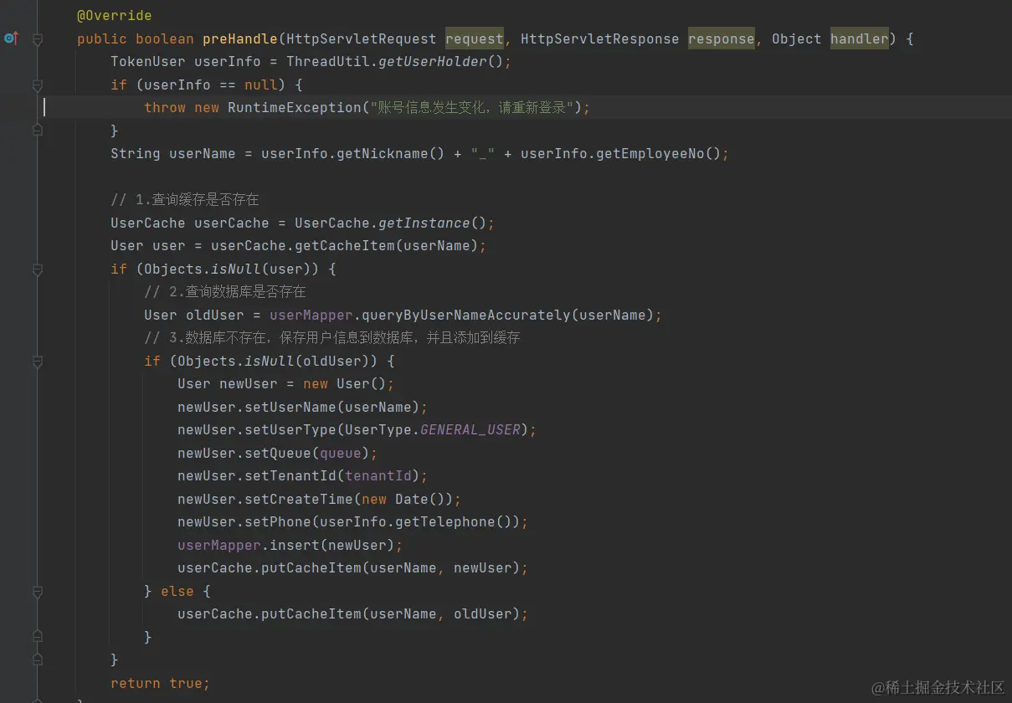This screenshot has width=1012, height=703.
Task: Fold the 'if (userInfo == null)' block
Action: tap(37, 85)
